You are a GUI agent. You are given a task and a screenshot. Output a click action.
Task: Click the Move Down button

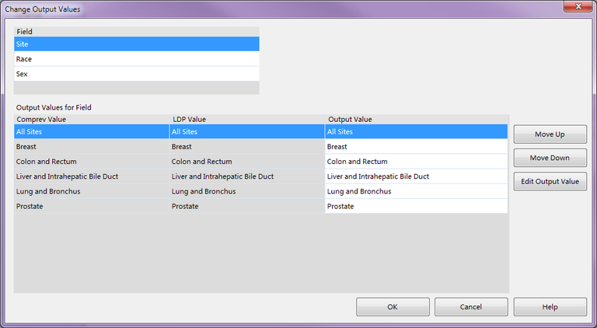click(550, 158)
